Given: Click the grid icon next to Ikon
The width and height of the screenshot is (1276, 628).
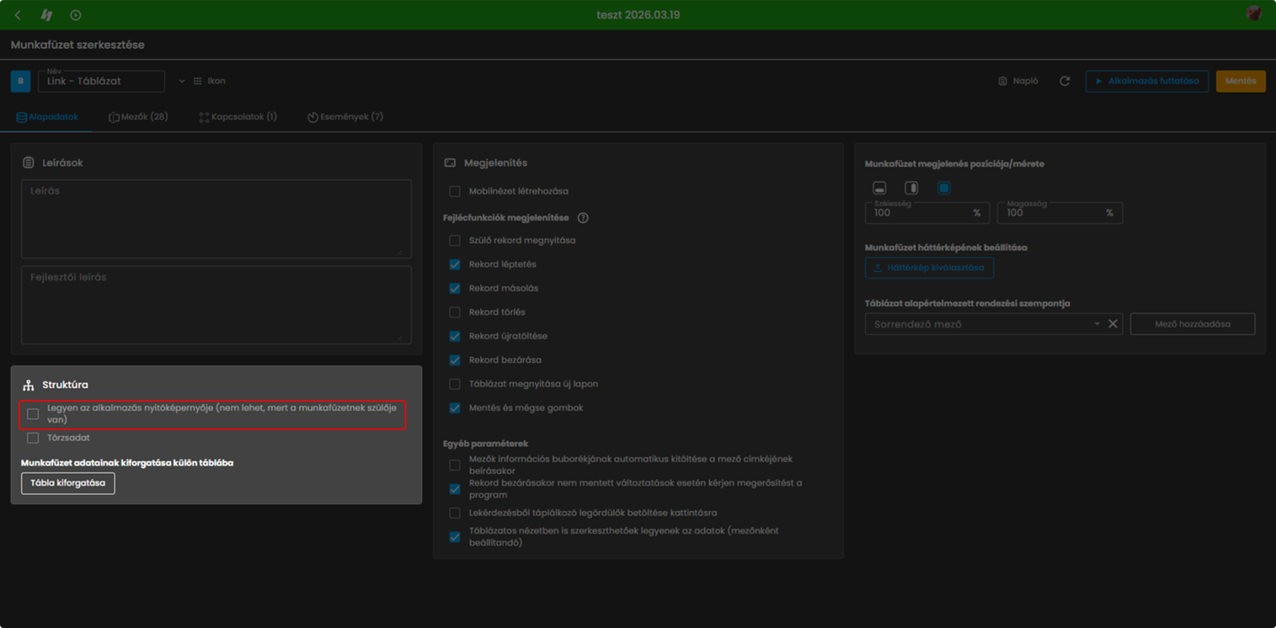Looking at the screenshot, I should [x=197, y=81].
